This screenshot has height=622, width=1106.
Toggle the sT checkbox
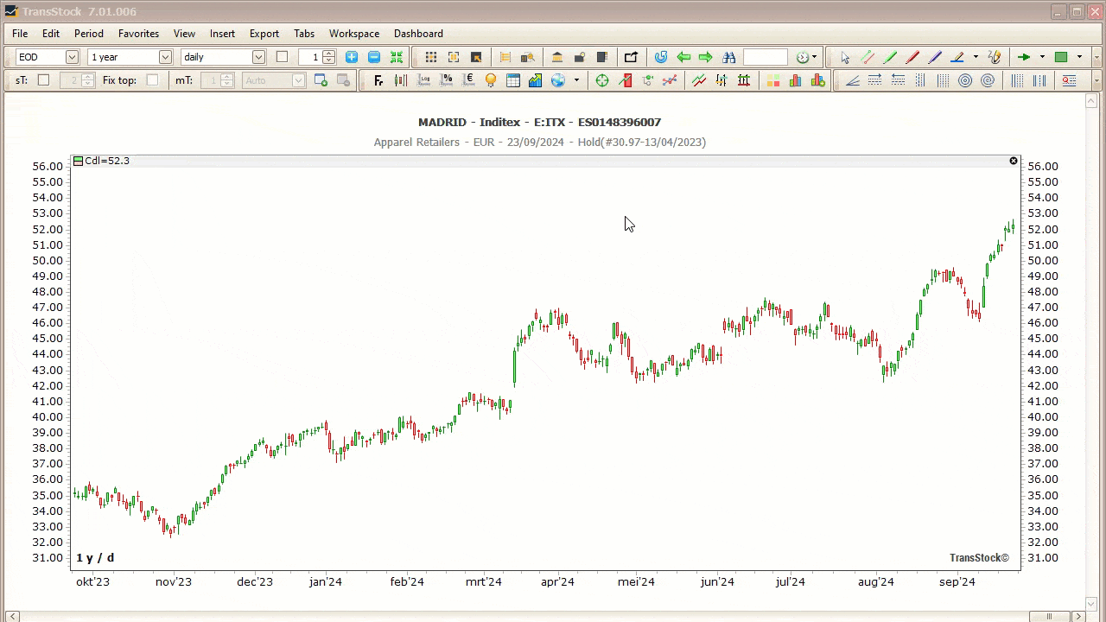pos(43,80)
